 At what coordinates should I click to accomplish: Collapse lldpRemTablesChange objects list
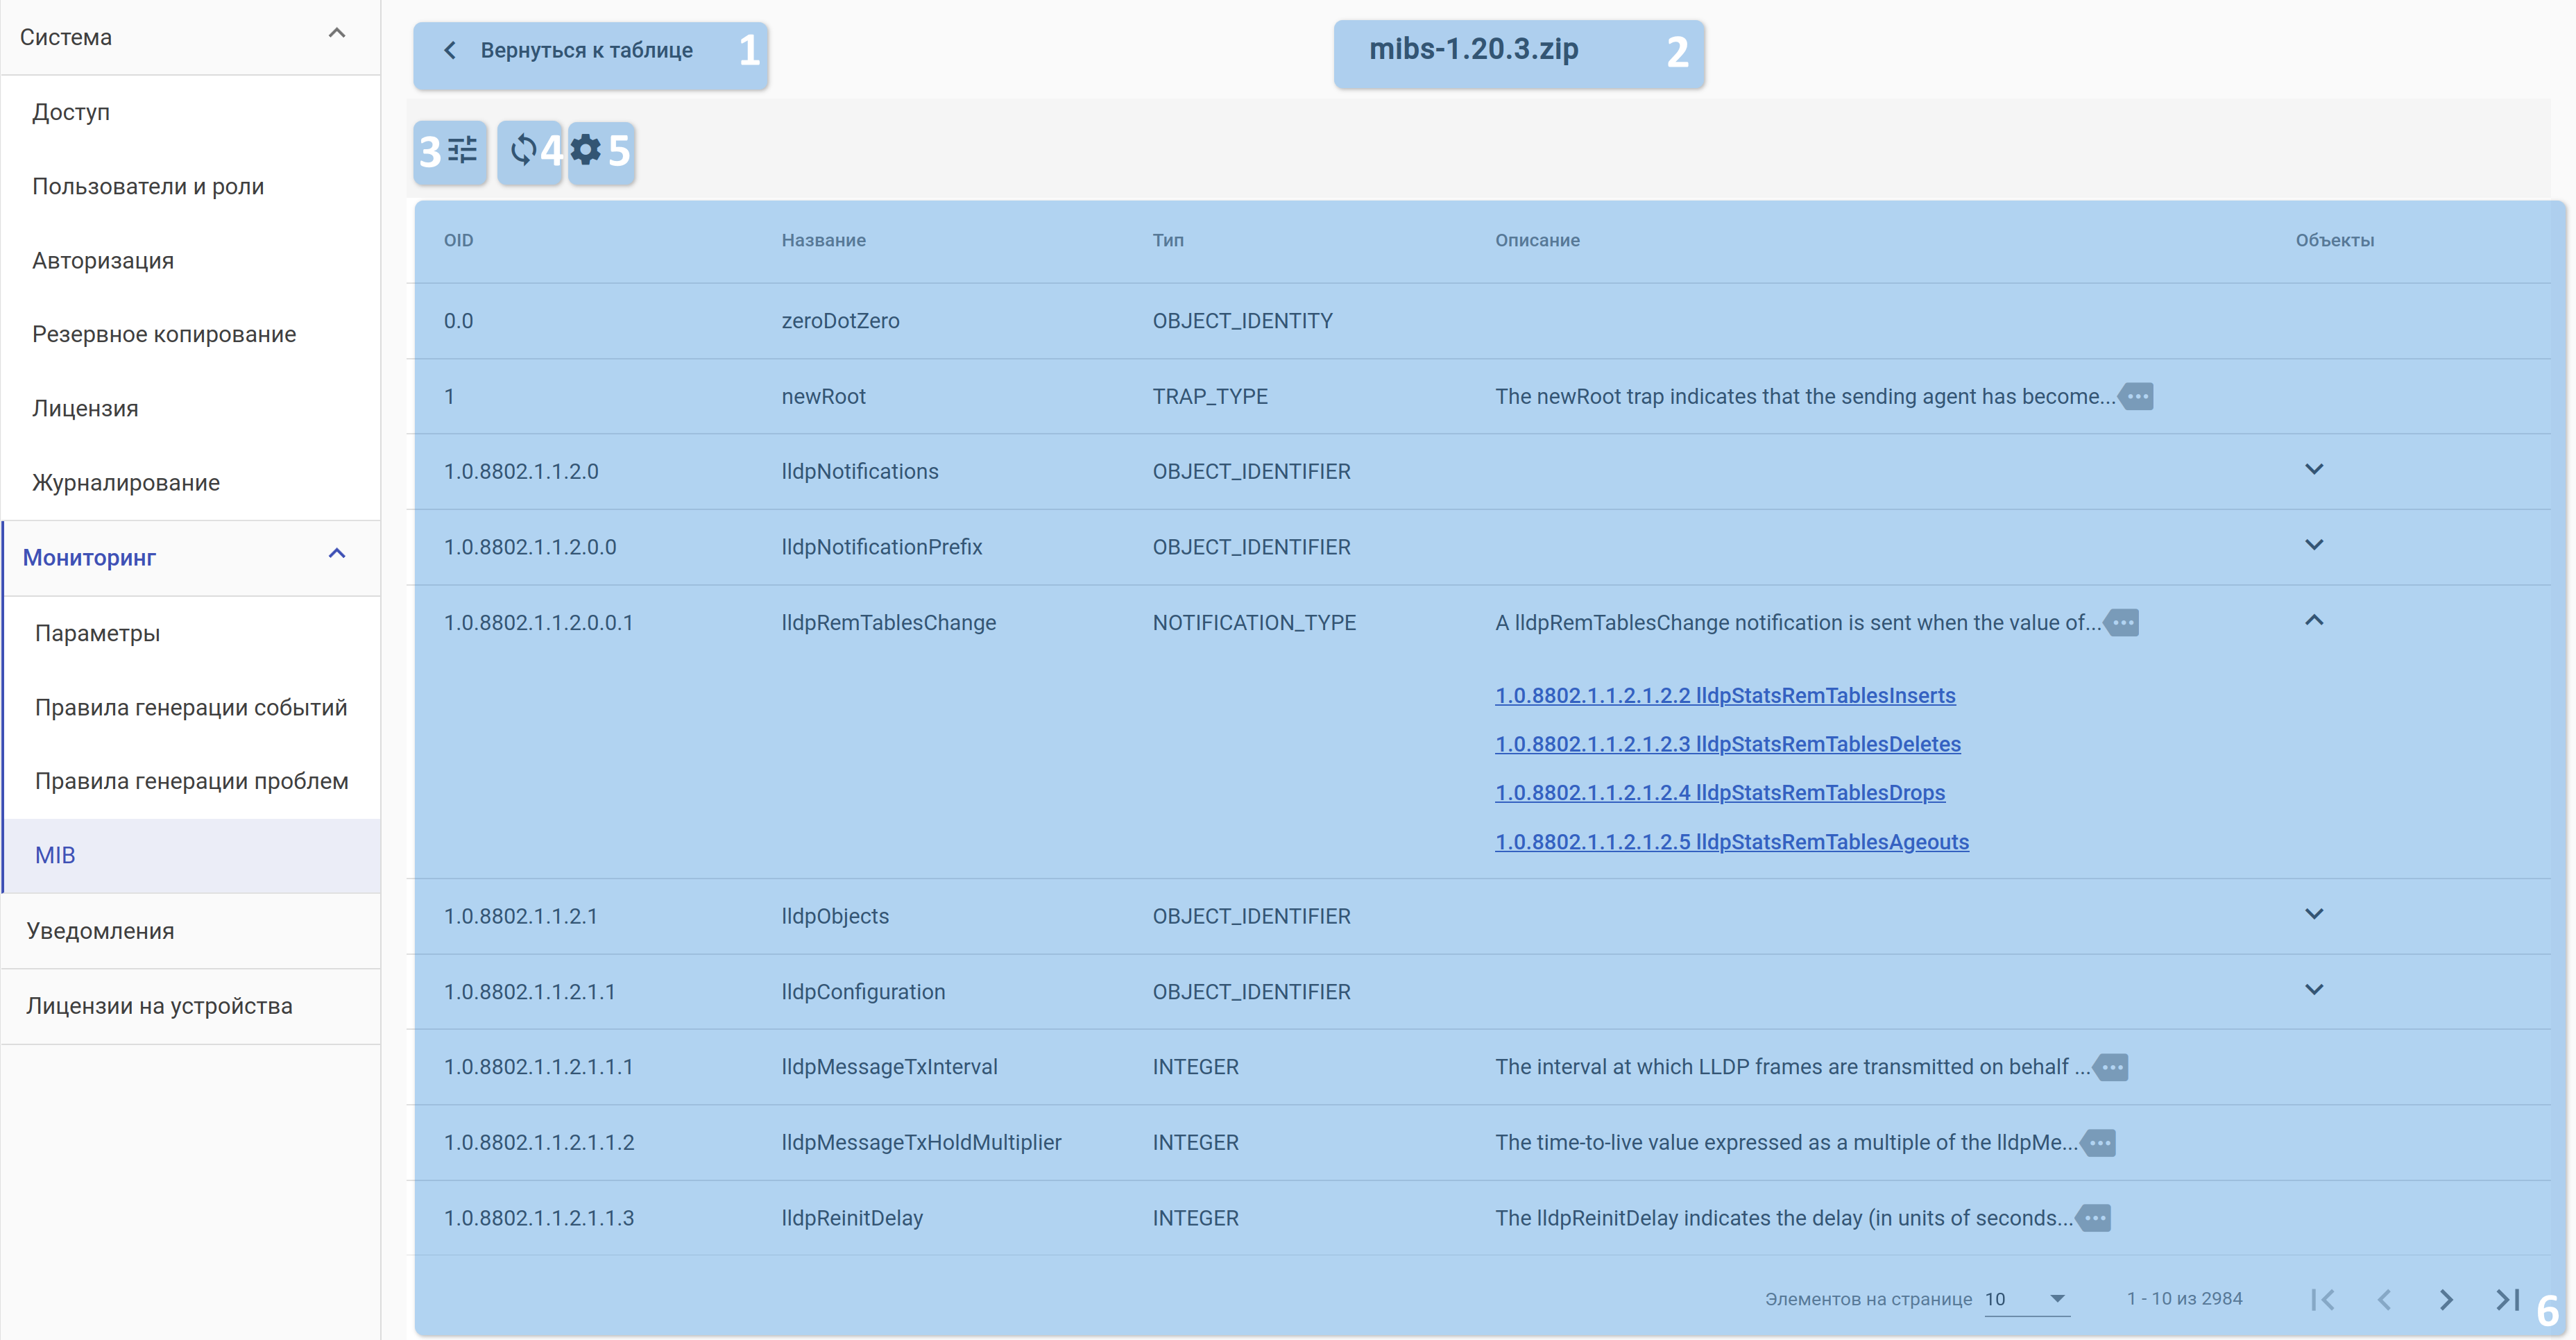pos(2313,621)
